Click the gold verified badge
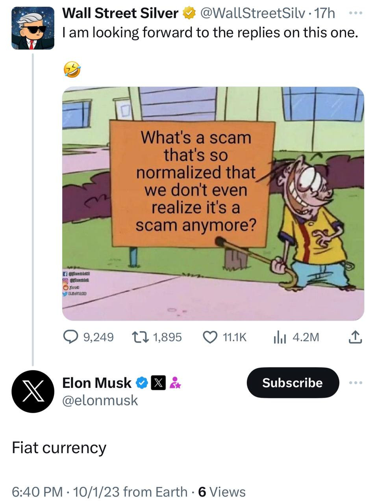Screen dimensions: 376x504 (189, 14)
